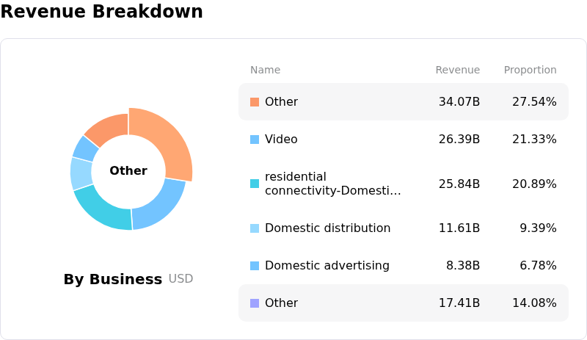Sort by the Revenue column header
587x340 pixels.
point(457,70)
